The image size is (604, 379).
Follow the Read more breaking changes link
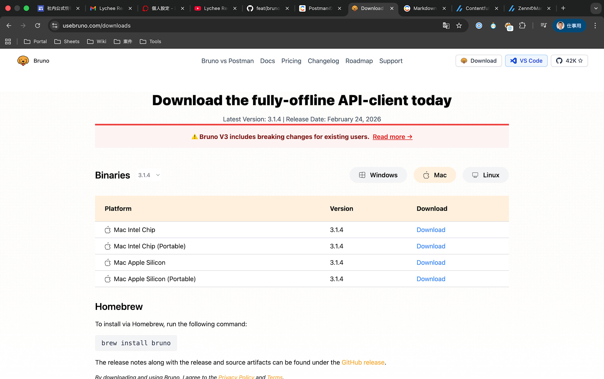point(392,137)
